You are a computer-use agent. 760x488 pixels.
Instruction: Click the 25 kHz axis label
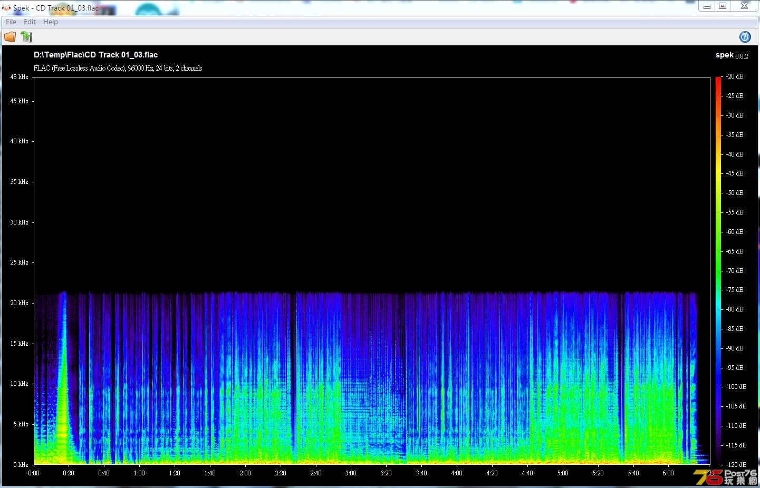(x=19, y=262)
